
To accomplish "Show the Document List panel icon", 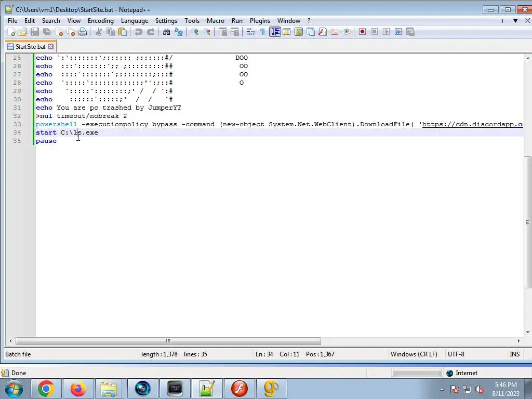I will (x=311, y=32).
